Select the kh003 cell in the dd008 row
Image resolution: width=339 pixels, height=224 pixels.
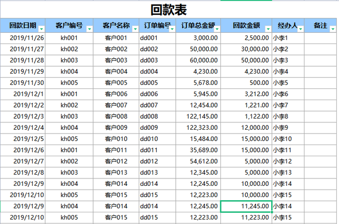point(69,117)
